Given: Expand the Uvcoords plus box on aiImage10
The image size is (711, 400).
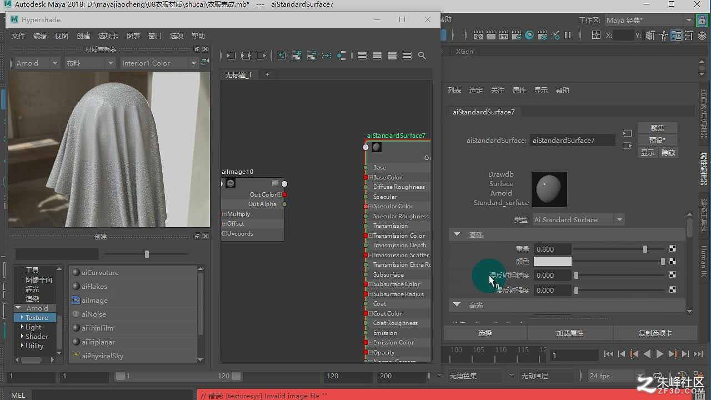Looking at the screenshot, I should coord(224,233).
